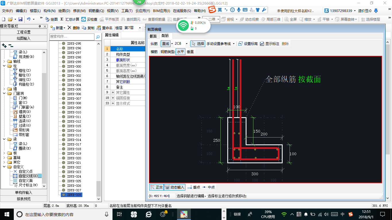The width and height of the screenshot is (392, 220).
Task: Run 汇总计算 summary calculation
Action: coord(70,19)
